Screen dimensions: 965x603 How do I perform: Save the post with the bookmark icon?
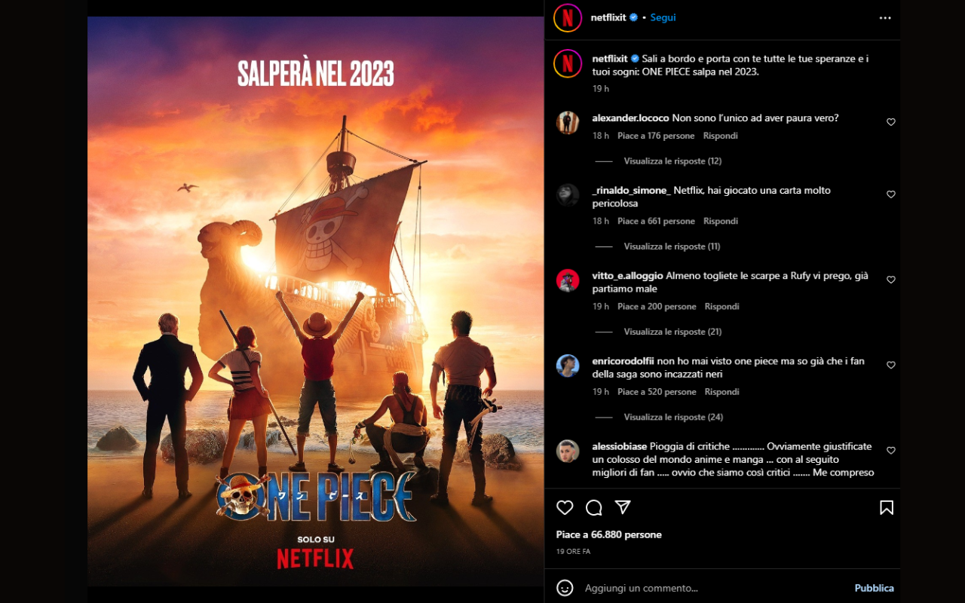point(887,508)
